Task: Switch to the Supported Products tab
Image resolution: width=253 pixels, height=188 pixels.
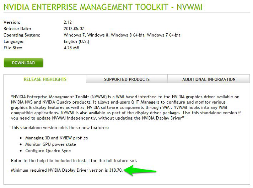Action: (127, 79)
